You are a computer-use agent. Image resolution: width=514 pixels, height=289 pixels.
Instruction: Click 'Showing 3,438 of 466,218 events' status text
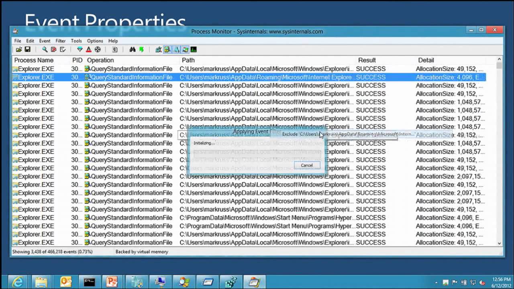tap(52, 252)
